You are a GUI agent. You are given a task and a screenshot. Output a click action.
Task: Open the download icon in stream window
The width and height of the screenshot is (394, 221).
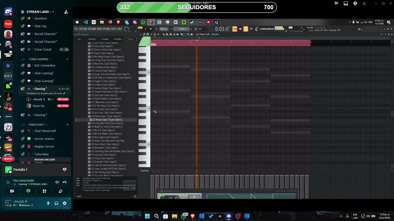pyautogui.click(x=364, y=3)
